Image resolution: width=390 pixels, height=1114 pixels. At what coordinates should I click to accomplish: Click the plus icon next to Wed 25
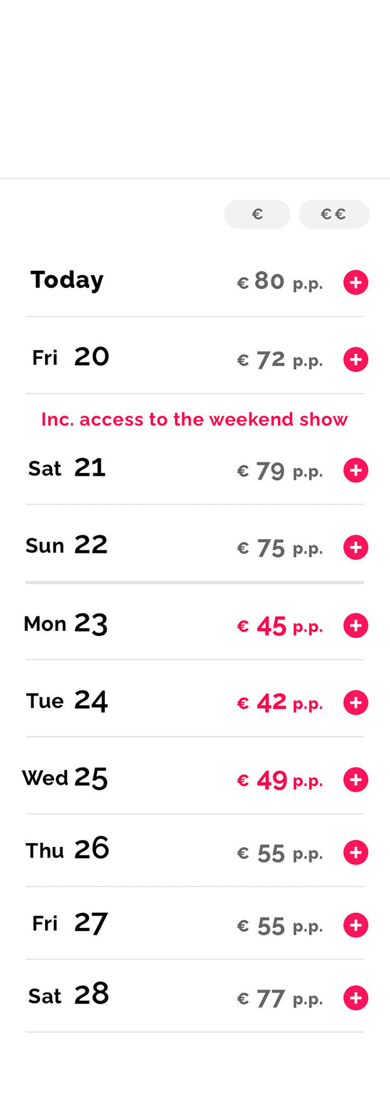[x=356, y=780]
